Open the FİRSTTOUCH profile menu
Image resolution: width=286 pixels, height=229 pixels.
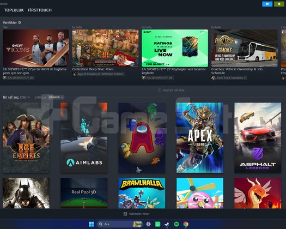point(40,10)
